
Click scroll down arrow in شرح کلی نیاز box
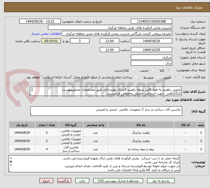click(32, 90)
